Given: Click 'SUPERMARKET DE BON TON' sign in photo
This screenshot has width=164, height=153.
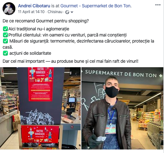Looking at the screenshot, I should [x=121, y=74].
